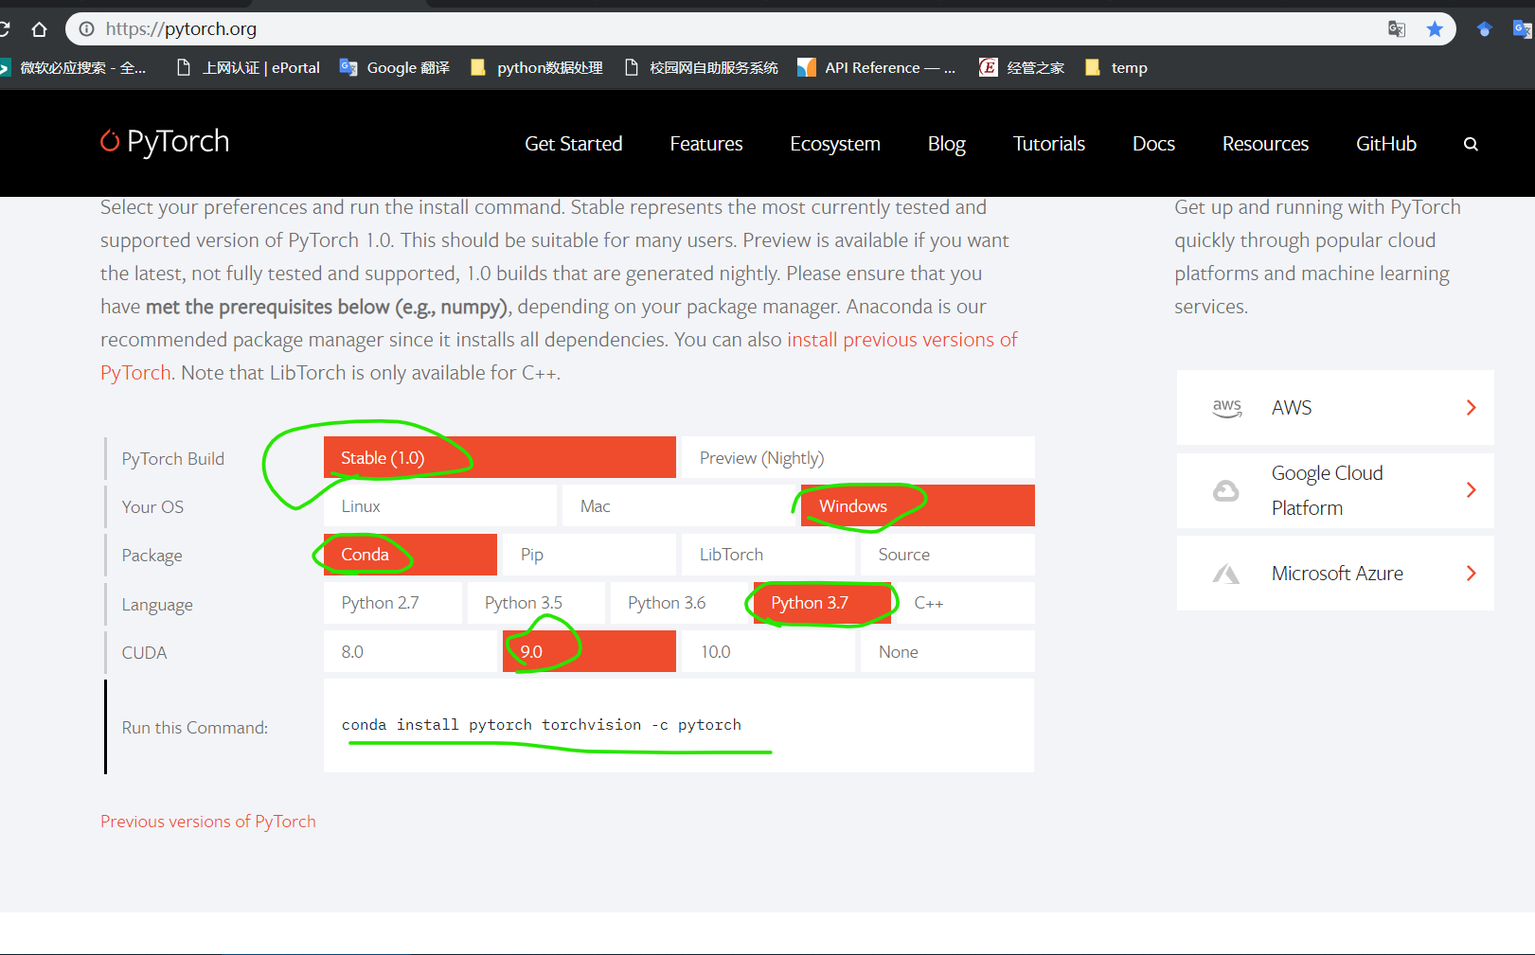Select the Pip package option
The height and width of the screenshot is (955, 1535).
589,554
